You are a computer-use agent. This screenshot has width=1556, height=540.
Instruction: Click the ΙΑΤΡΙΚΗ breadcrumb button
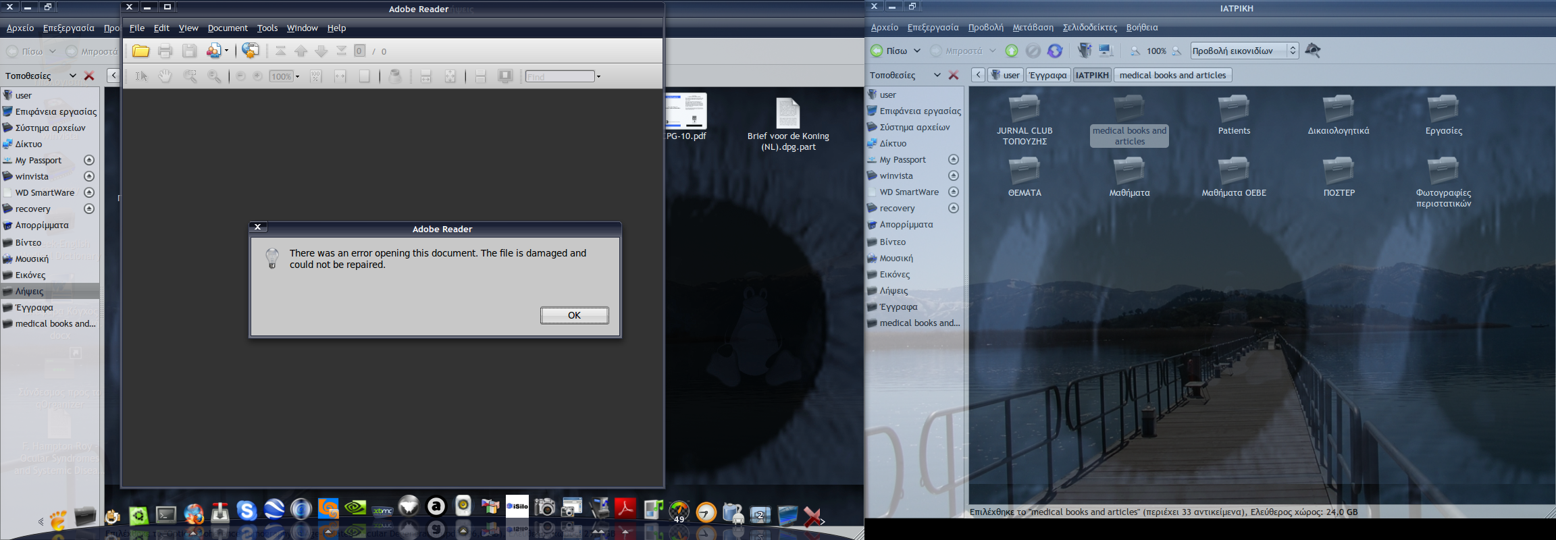1092,75
